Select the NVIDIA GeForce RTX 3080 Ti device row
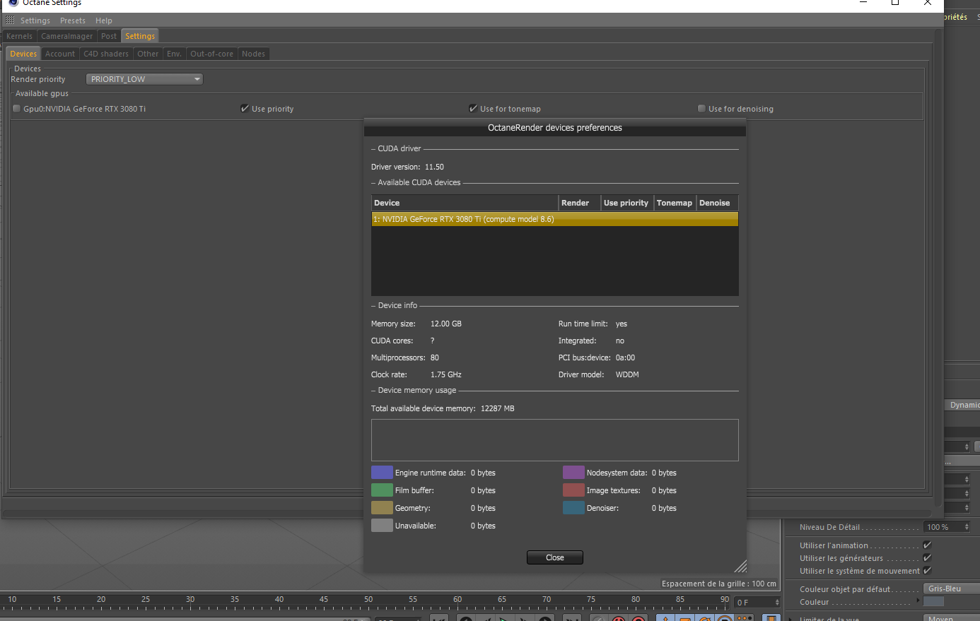The image size is (980, 621). [555, 219]
